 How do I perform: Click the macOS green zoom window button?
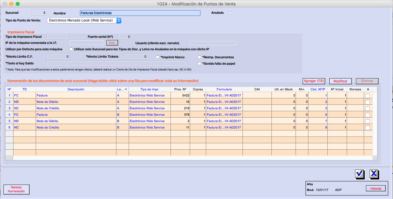[18, 4]
